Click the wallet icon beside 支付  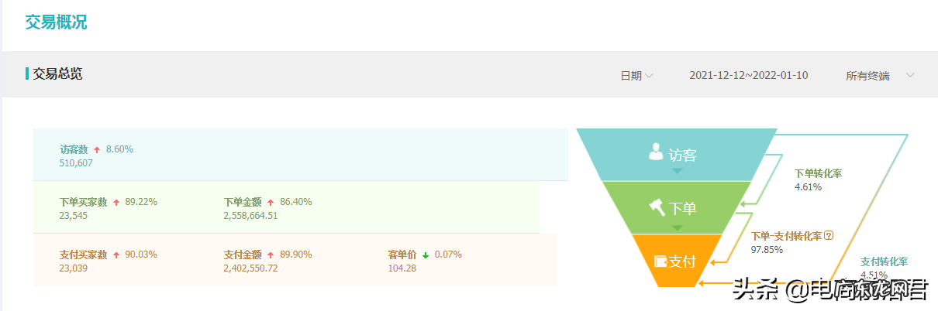coord(660,261)
